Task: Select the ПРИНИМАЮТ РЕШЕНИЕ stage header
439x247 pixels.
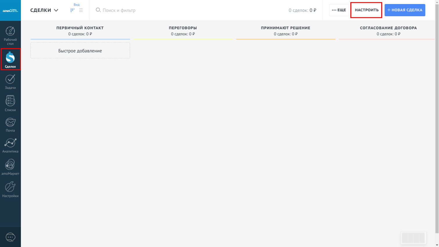Action: pyautogui.click(x=285, y=28)
